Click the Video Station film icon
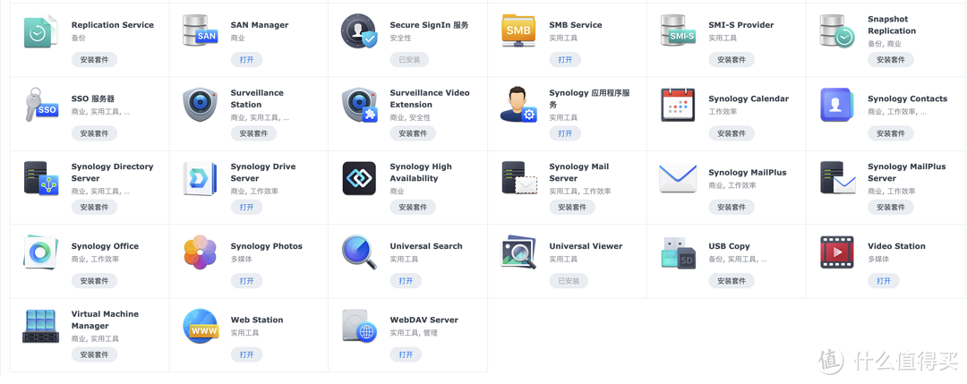 click(837, 252)
